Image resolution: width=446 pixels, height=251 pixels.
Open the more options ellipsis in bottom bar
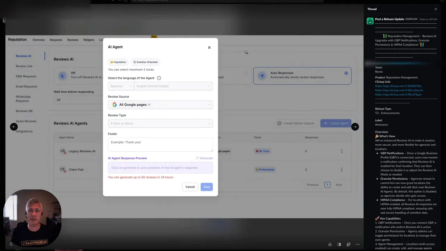point(357,244)
